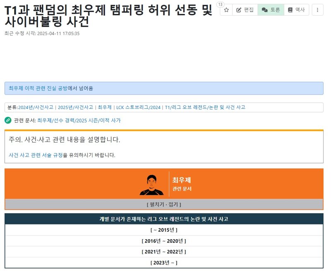Expand the 2021년 ~ 2022년 section

(x=164, y=252)
